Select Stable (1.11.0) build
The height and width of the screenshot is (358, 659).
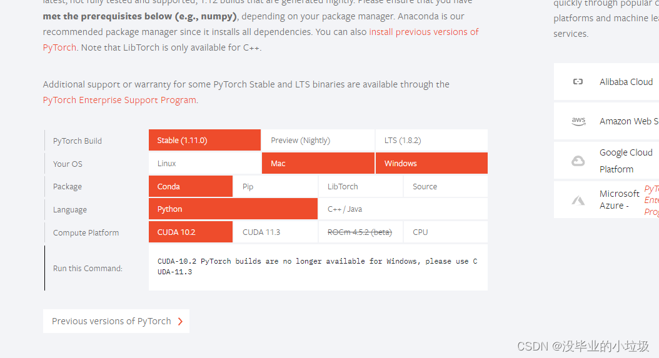click(204, 141)
